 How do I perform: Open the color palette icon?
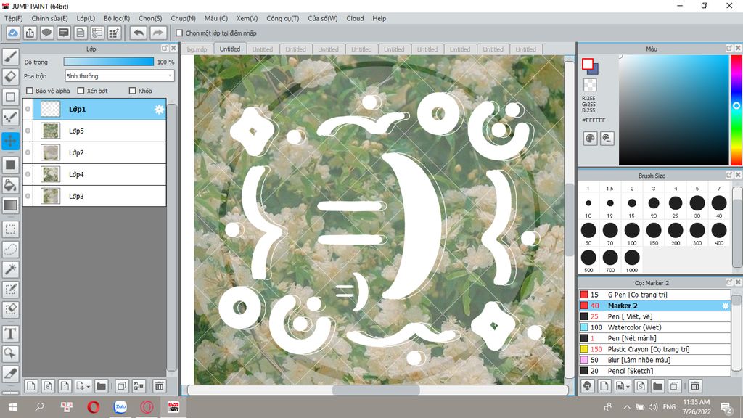coord(590,139)
